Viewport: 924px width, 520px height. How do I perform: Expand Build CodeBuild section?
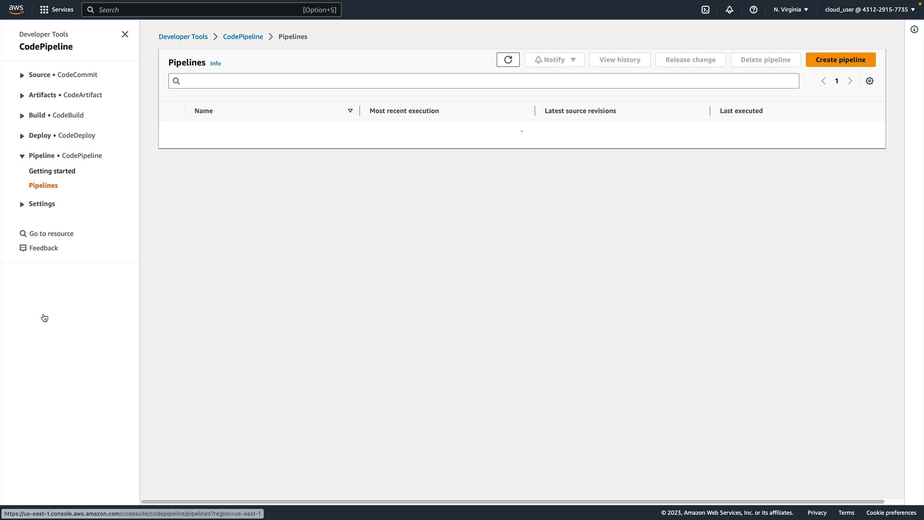point(22,116)
